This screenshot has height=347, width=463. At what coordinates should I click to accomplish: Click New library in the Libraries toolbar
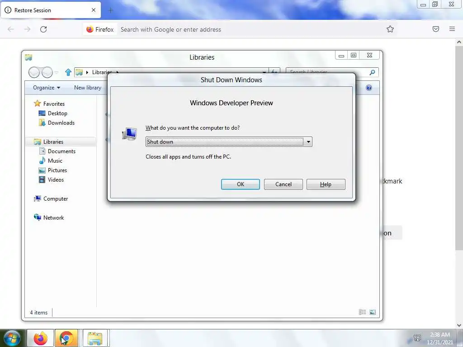coord(88,88)
